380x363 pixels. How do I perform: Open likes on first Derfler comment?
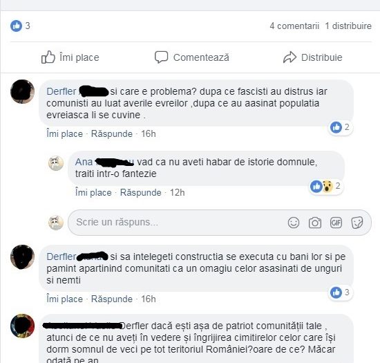point(341,127)
